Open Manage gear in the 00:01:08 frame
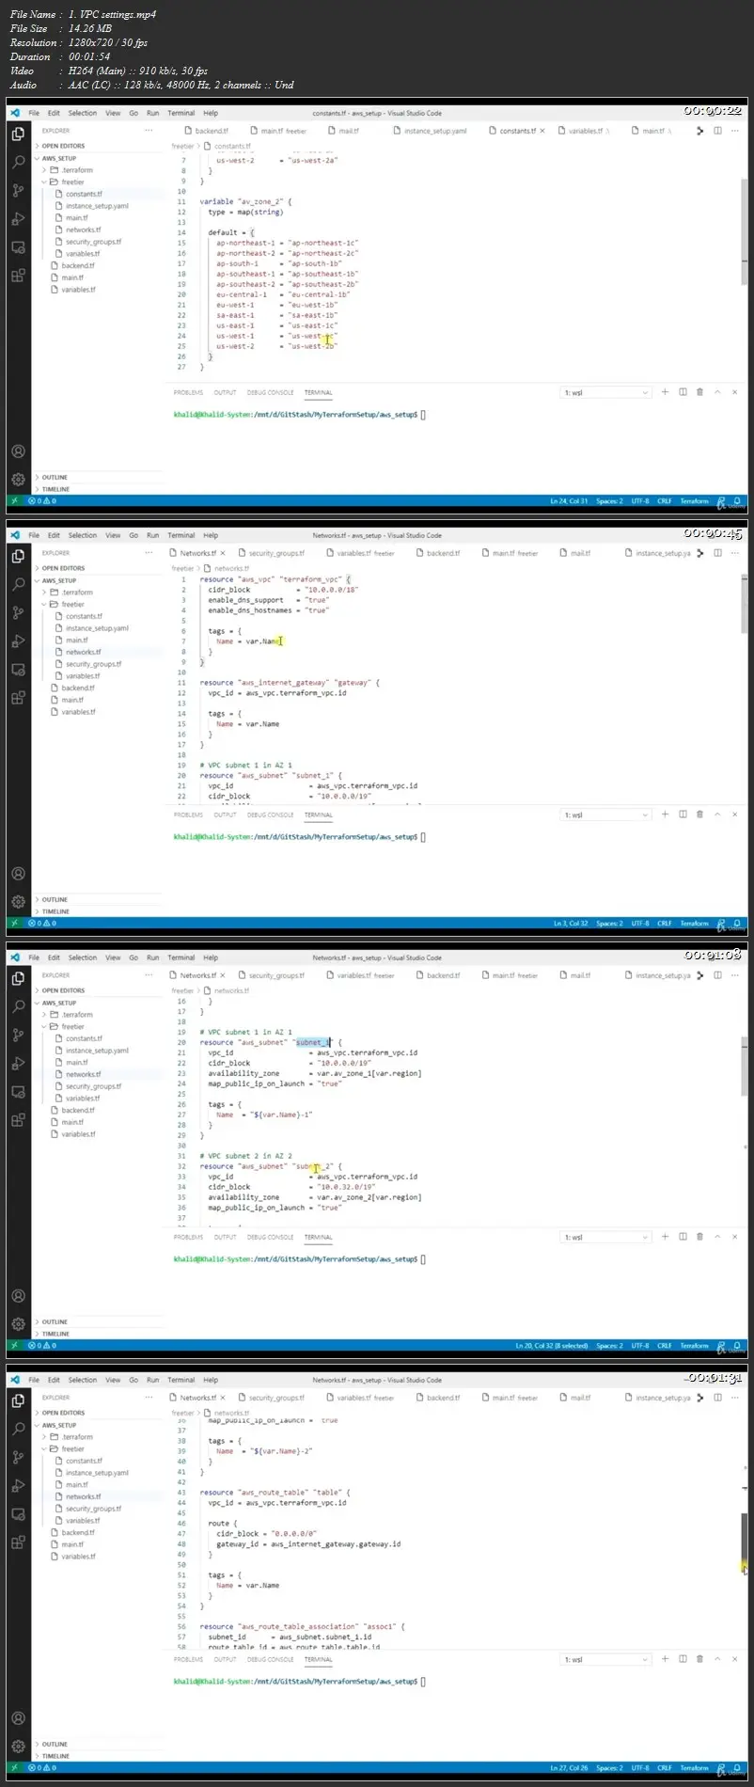The width and height of the screenshot is (754, 1787). click(x=18, y=1324)
